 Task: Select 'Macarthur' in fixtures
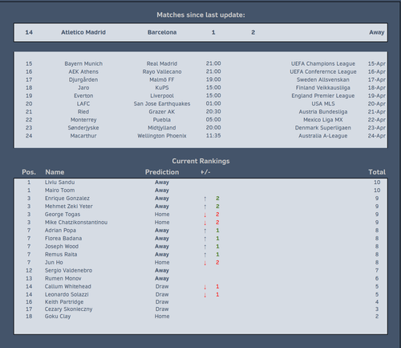pyautogui.click(x=83, y=136)
